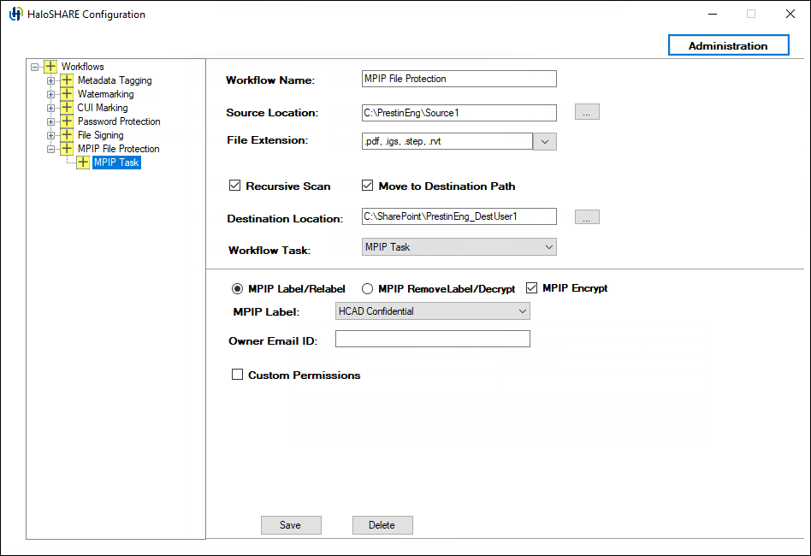Click inside the Owner Email ID field
The width and height of the screenshot is (811, 556).
[432, 339]
